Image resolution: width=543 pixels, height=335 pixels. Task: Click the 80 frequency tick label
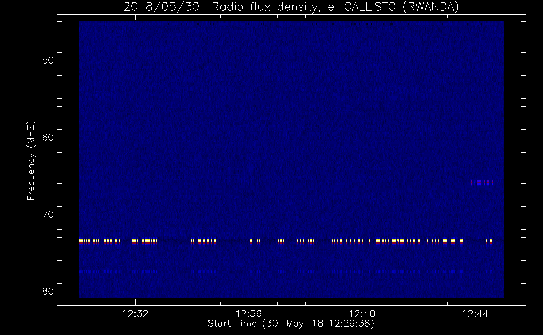coord(48,291)
